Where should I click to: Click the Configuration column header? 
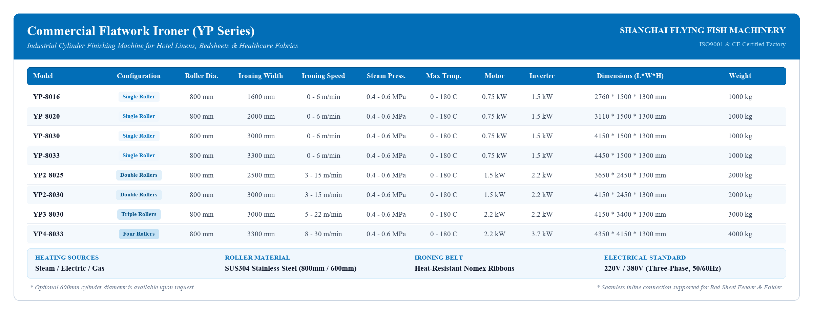point(139,76)
